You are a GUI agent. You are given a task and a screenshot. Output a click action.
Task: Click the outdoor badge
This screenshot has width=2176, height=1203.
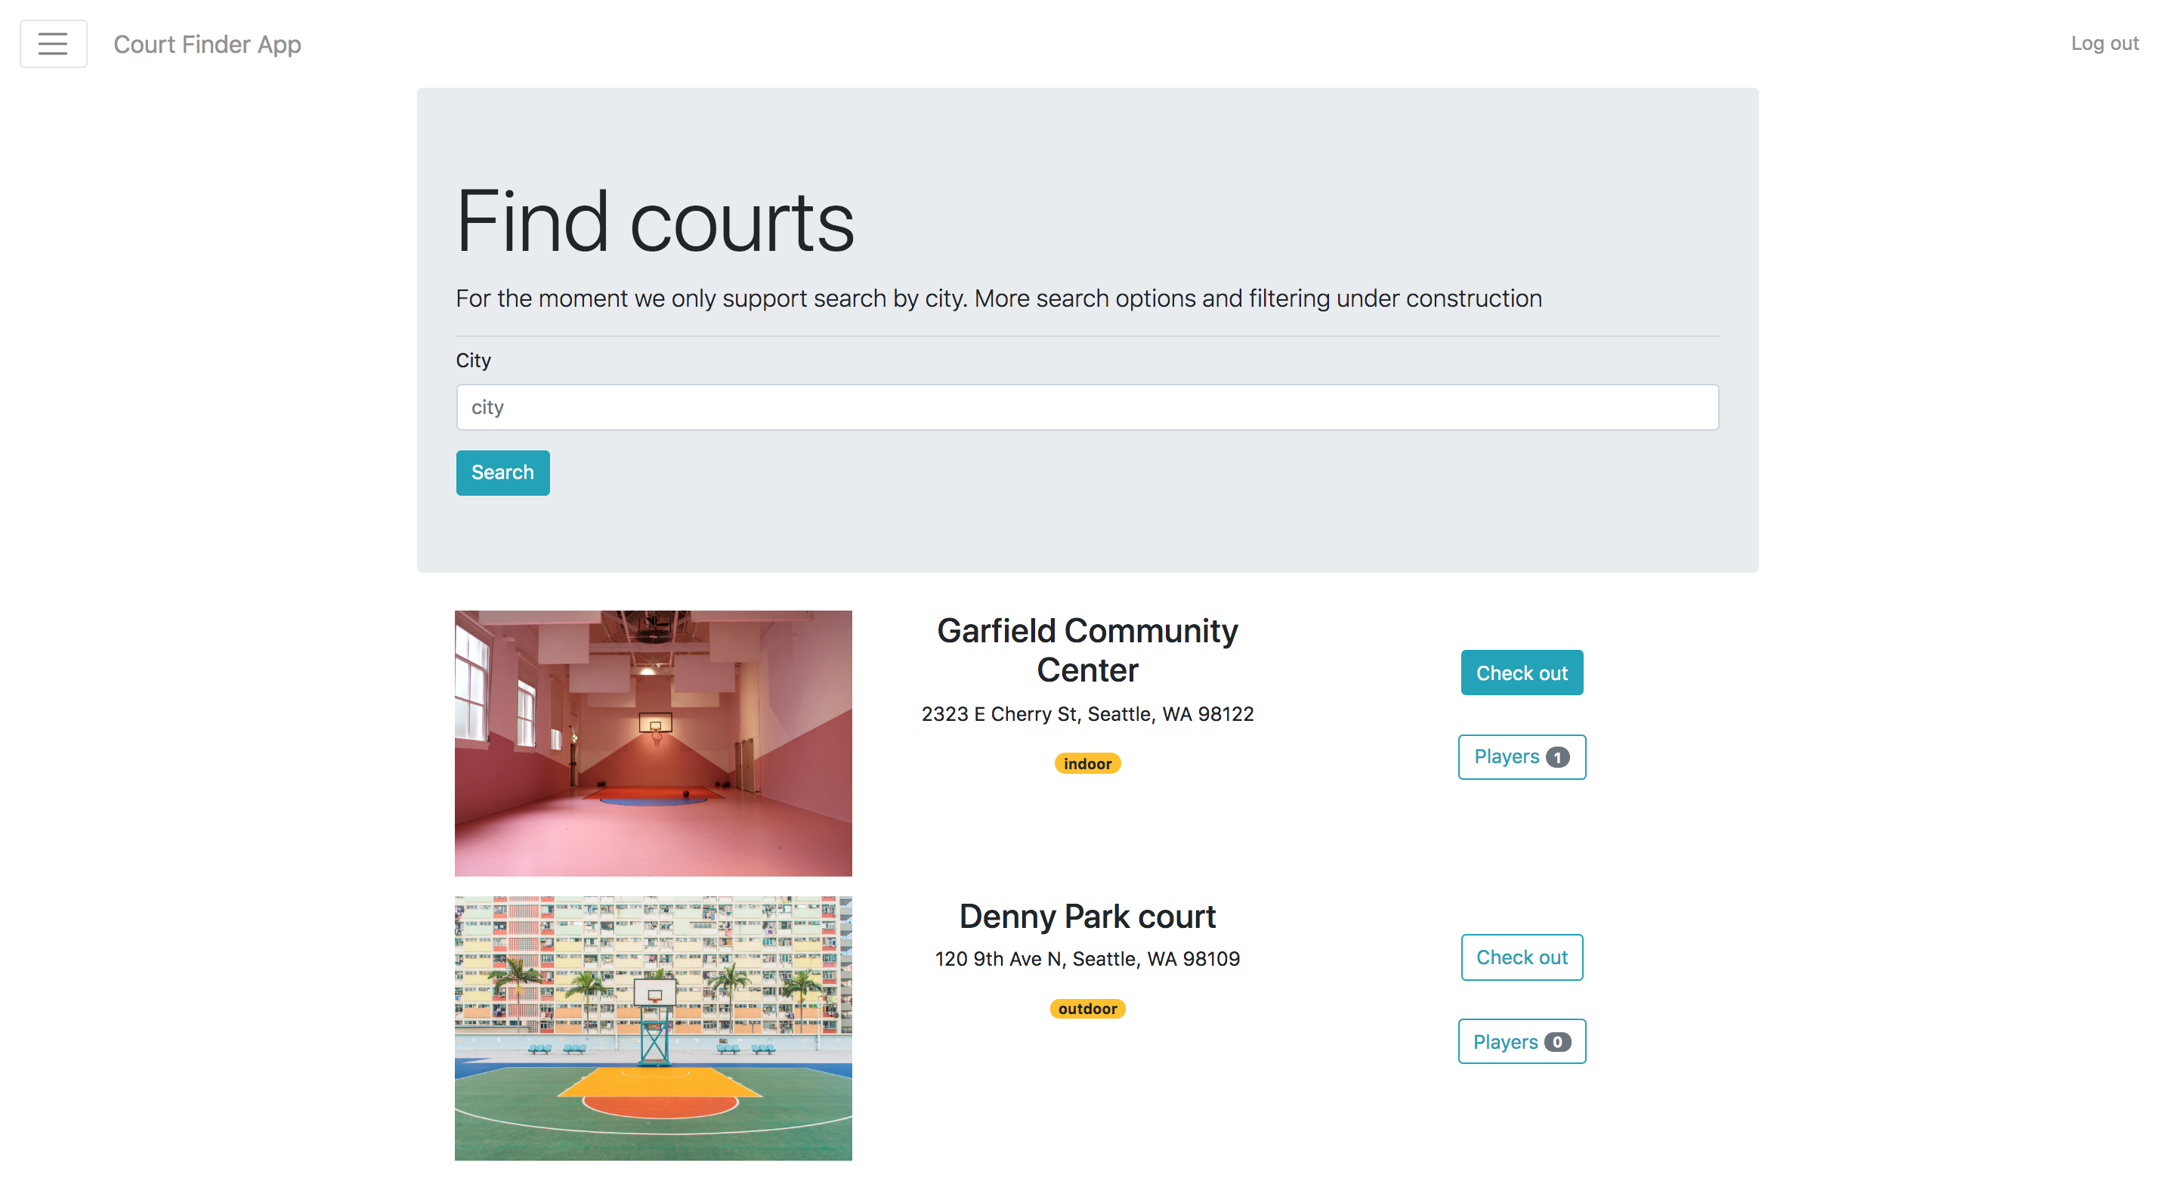coord(1087,1009)
